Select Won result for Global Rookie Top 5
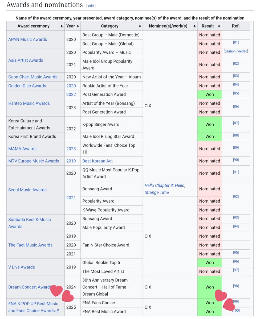Screen dimensions: 260x319 click(x=210, y=263)
